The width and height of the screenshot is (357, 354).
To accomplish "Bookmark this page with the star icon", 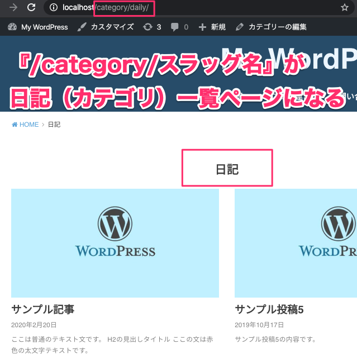I will pyautogui.click(x=345, y=8).
